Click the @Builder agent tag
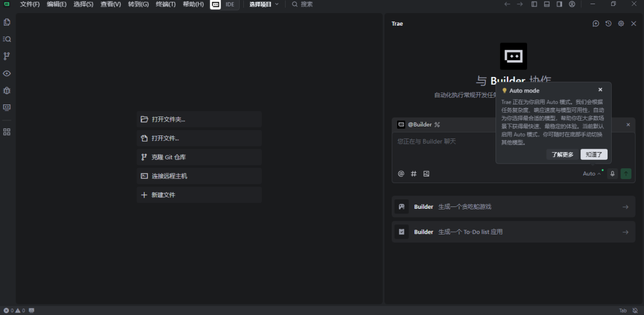Image resolution: width=644 pixels, height=315 pixels. pyautogui.click(x=420, y=125)
